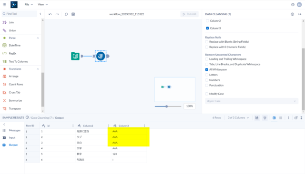Click the Run Job button
The width and height of the screenshot is (305, 174).
tap(190, 14)
